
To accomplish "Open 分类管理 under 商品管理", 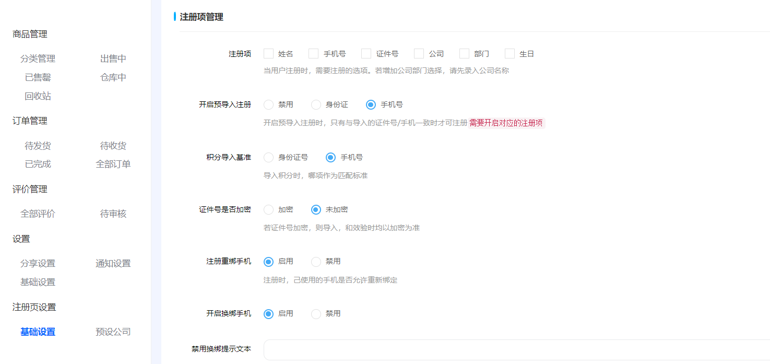I will tap(37, 58).
